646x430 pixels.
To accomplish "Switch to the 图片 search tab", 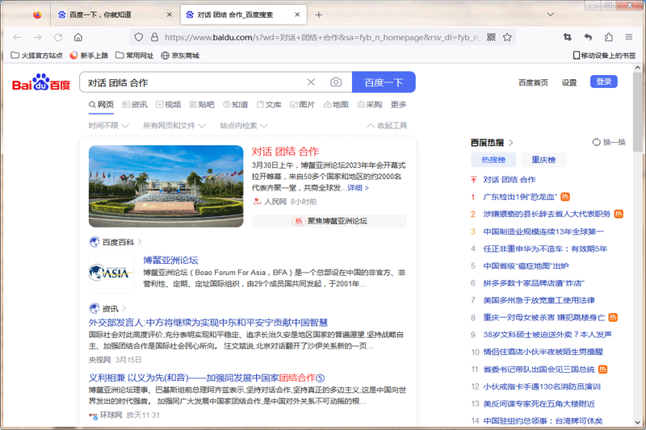I will click(x=302, y=105).
